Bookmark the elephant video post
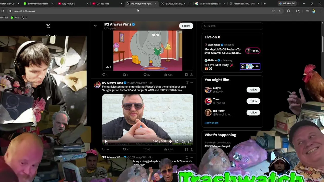This screenshot has width=324, height=182. click(x=186, y=75)
